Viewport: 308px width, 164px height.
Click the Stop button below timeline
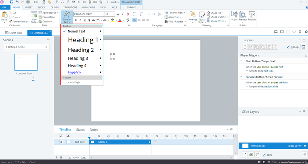[x=61, y=157]
